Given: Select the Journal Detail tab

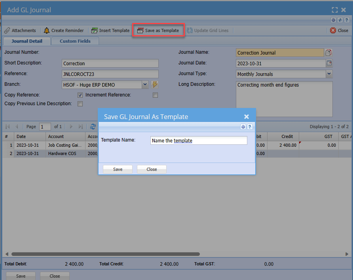Looking at the screenshot, I should point(27,41).
